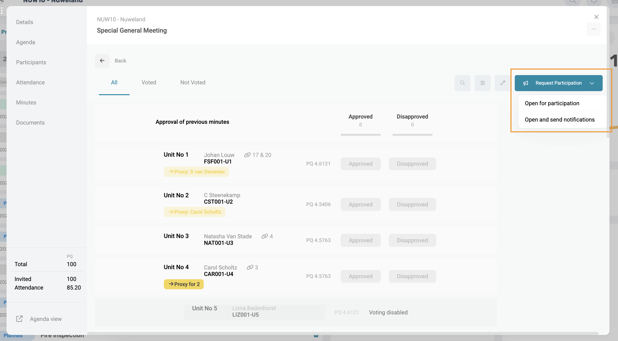Vote Approved for Unit No 3
Screen dimensions: 618x341
[x=360, y=240]
